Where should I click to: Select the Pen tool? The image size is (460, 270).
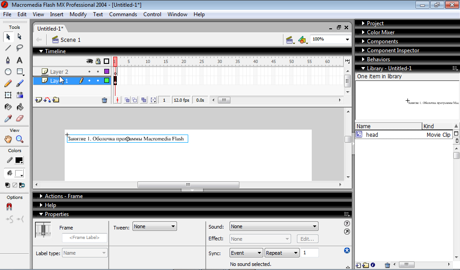pos(8,60)
